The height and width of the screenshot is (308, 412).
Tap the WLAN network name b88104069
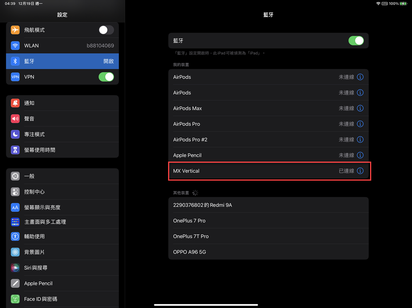[100, 46]
